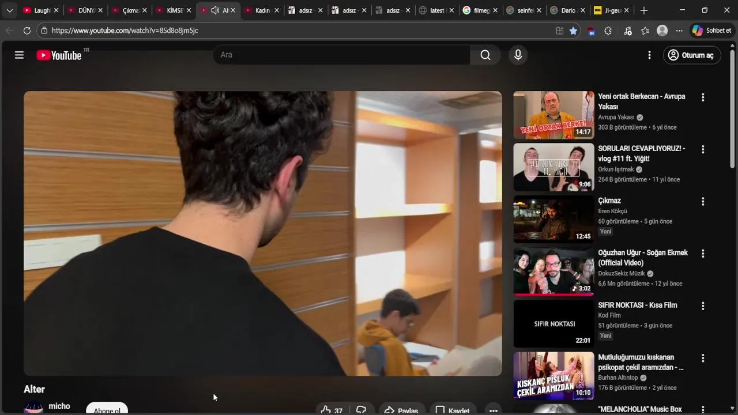Screen dimensions: 738x415
Task: Go back with browser back arrow
Action: [x=10, y=31]
